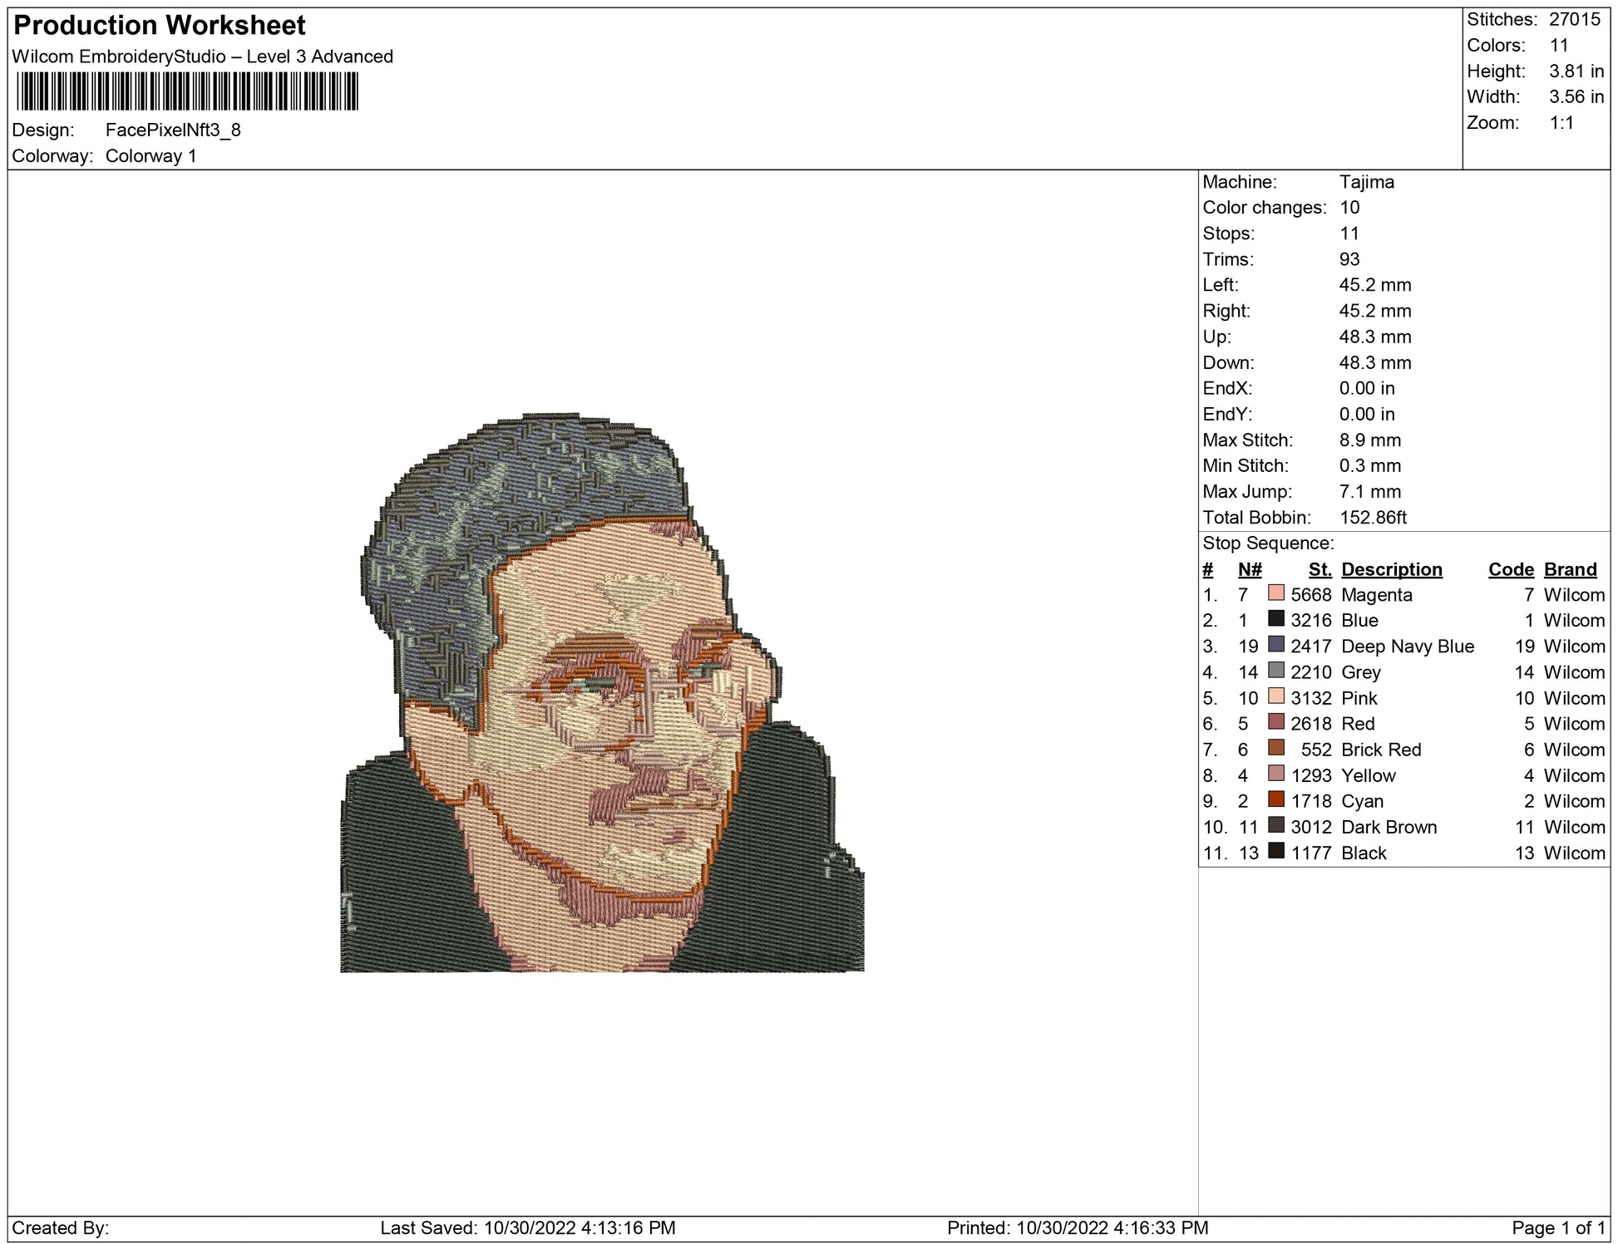The width and height of the screenshot is (1618, 1244).
Task: Click the FacePixelNft3_8 design name
Action: 173,130
